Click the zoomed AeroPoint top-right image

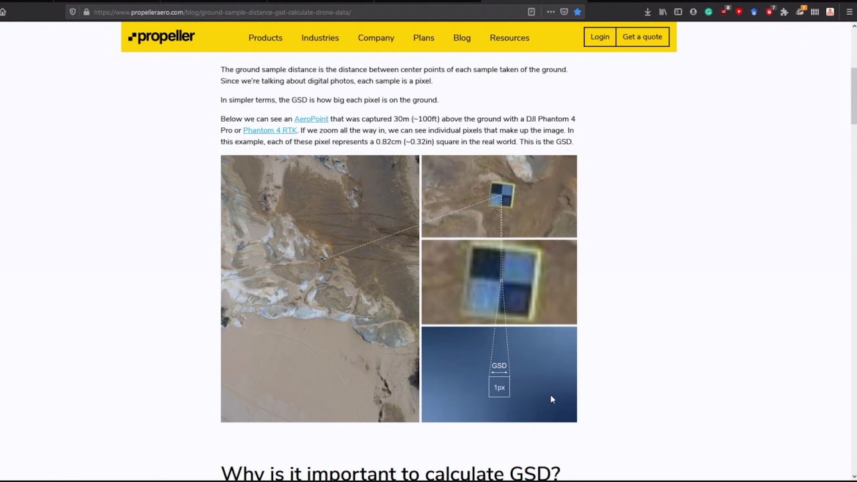[499, 196]
